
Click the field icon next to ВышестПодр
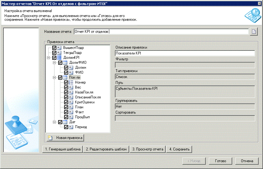(x=59, y=48)
